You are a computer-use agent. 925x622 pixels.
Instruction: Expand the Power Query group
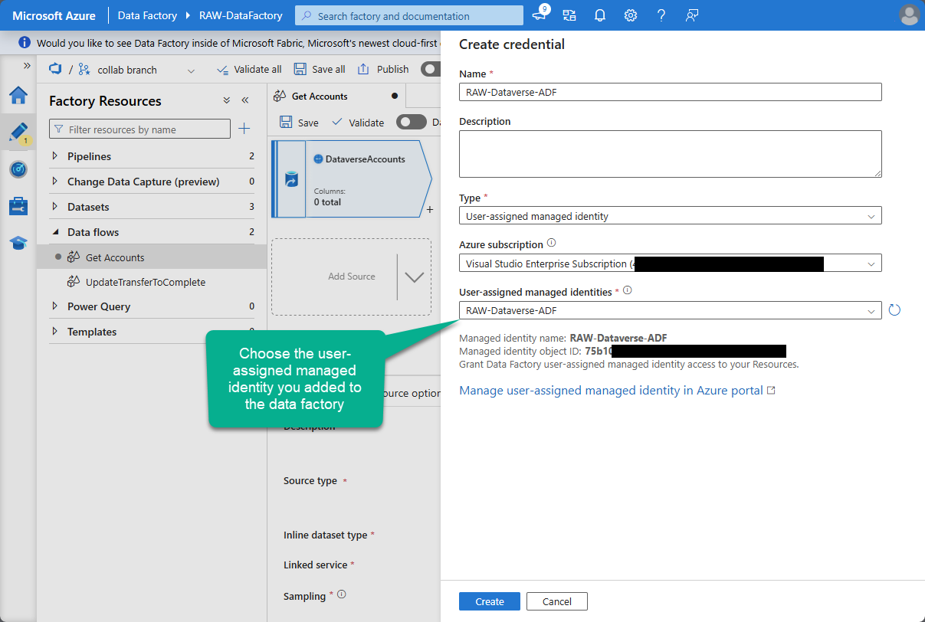point(54,306)
